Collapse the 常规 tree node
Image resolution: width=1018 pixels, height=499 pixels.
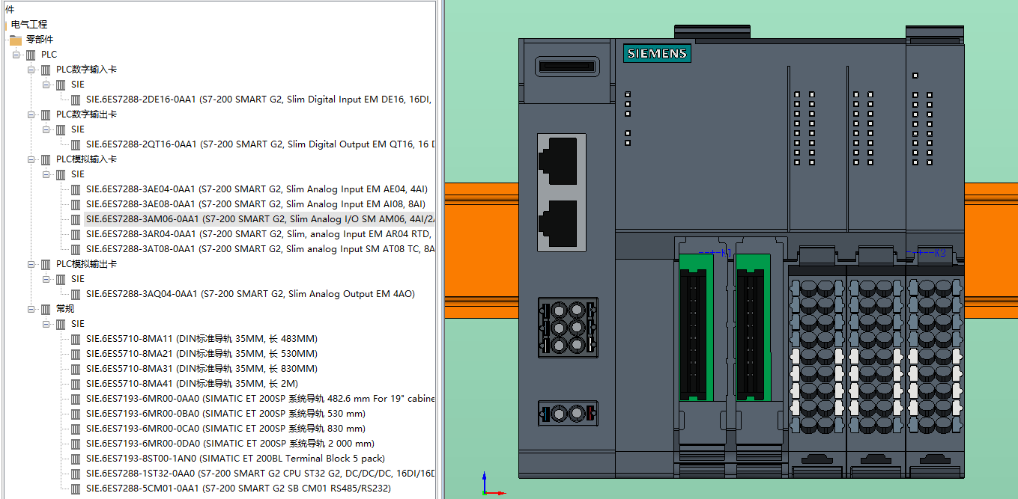click(x=31, y=309)
